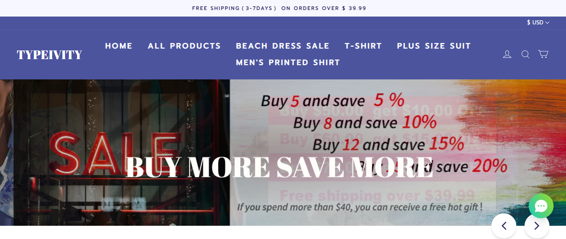Open the MEN'S PRINTED SHIRT menu item
566x239 pixels.
click(288, 62)
